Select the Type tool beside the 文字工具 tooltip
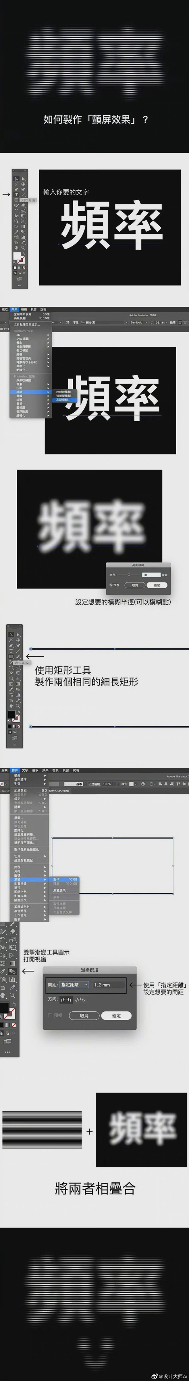The image size is (189, 1381). point(16,195)
